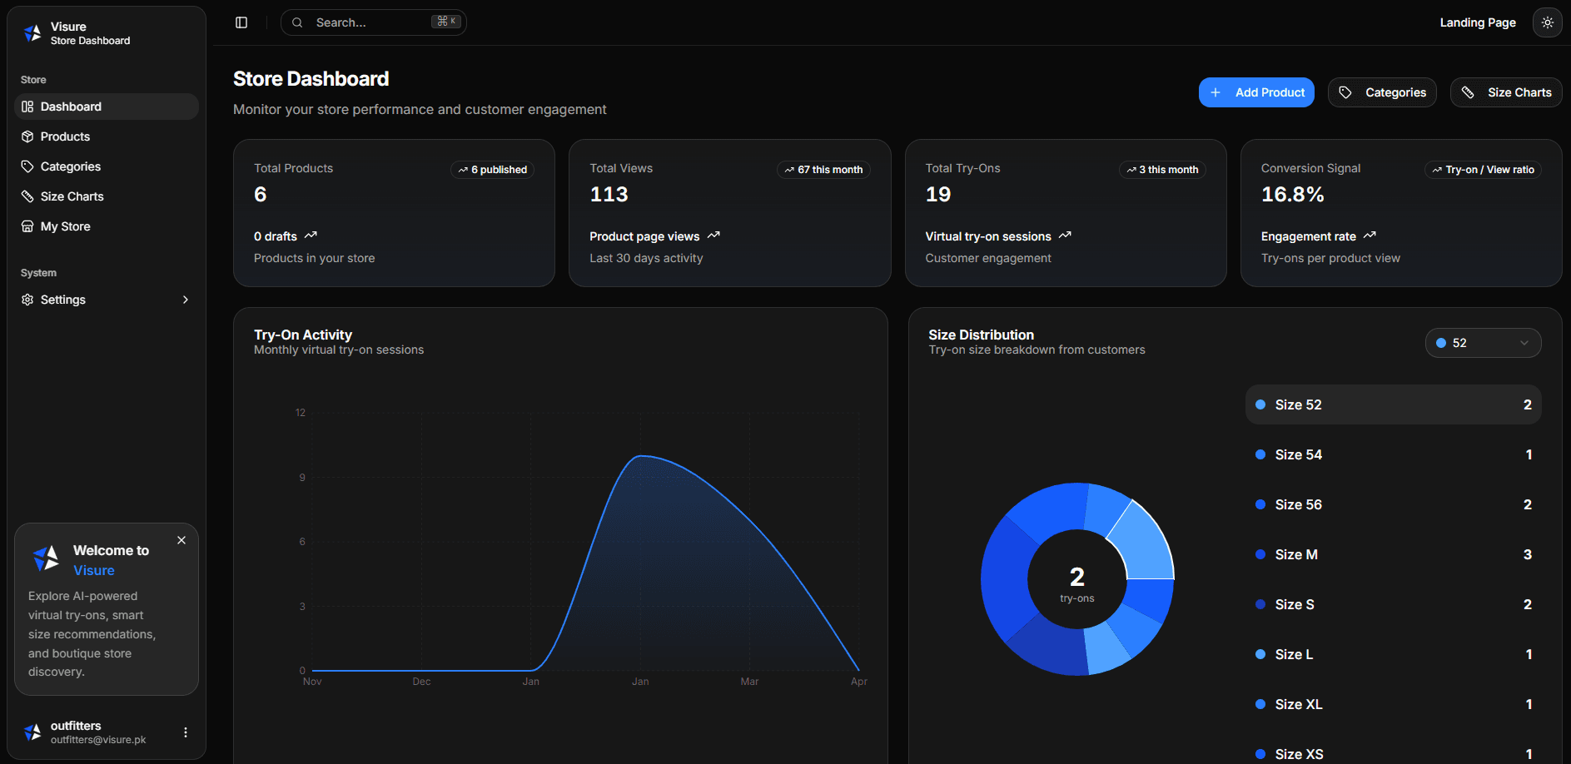
Task: Toggle the sidebar collapse control
Action: tap(241, 22)
